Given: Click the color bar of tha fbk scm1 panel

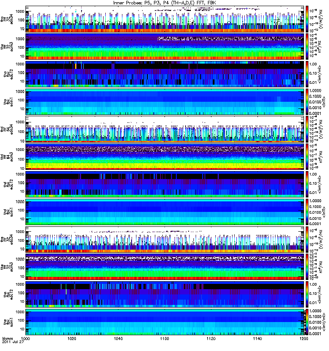Looking at the screenshot, I should coord(307,102).
